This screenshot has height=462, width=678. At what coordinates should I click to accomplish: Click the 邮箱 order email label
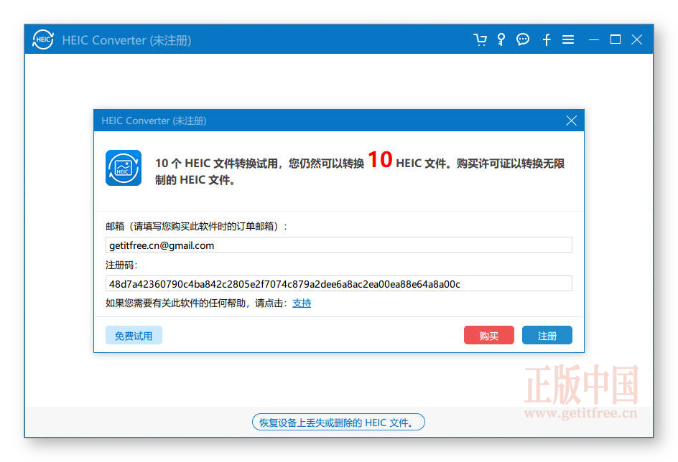click(197, 226)
